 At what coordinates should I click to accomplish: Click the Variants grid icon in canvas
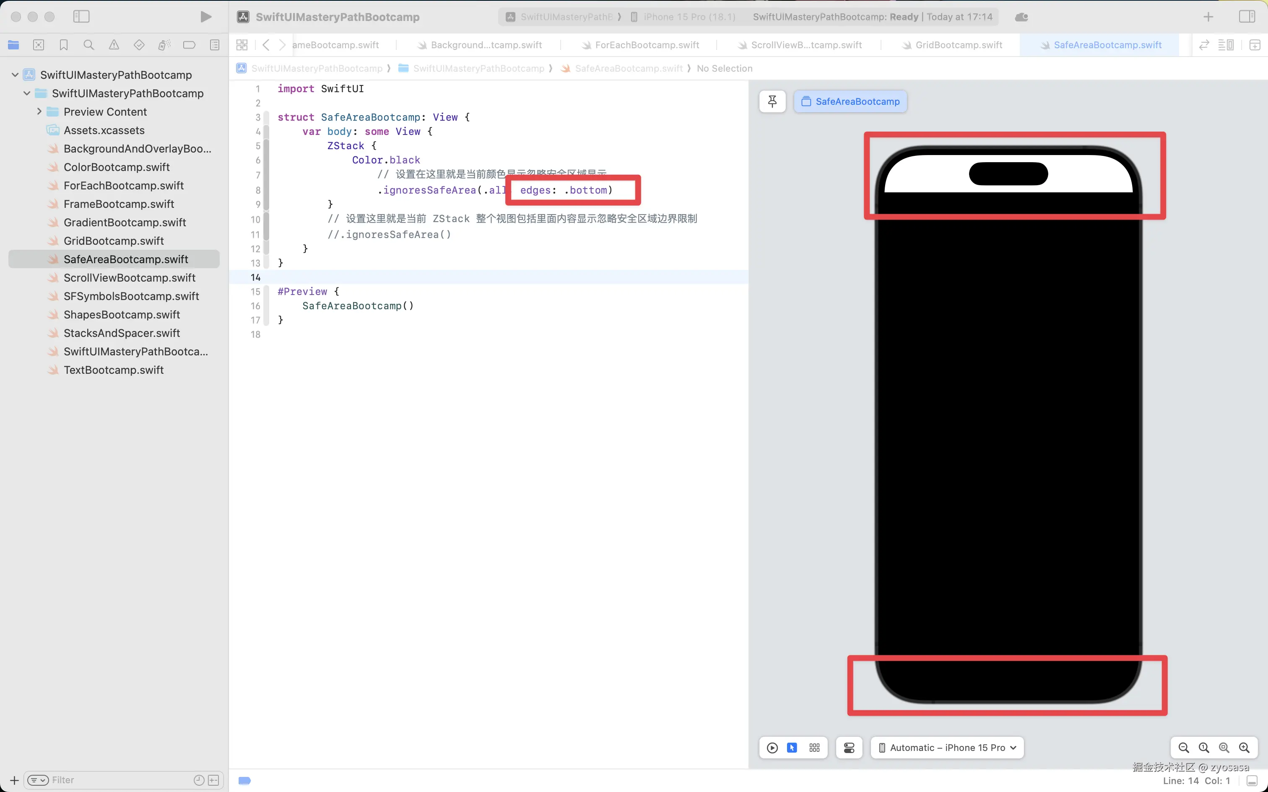[814, 748]
